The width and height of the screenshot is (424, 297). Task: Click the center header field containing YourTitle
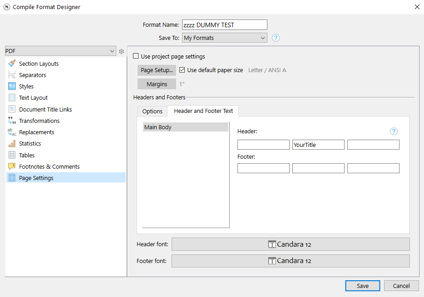coord(318,145)
